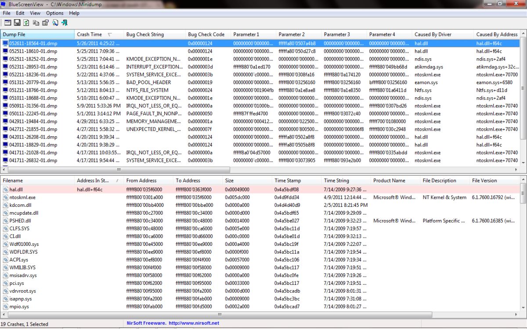The width and height of the screenshot is (527, 330).
Task: Click the file icon of mpio.sys
Action: 5,307
